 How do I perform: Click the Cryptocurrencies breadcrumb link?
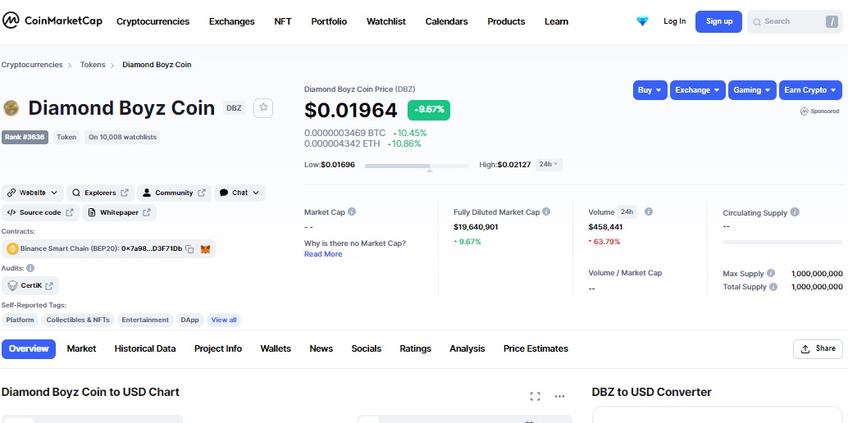pos(32,65)
